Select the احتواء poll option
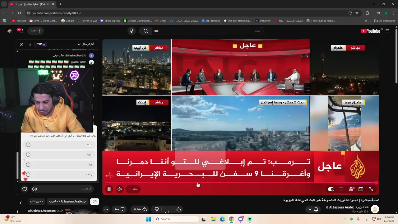The width and height of the screenshot is (398, 224). pos(59,155)
